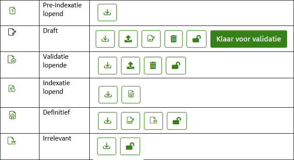
Task: Click edit document icon in Definitief row
Action: point(131,121)
